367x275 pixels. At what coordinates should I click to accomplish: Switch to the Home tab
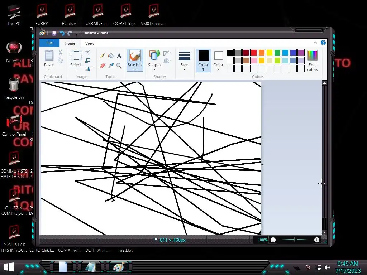[70, 43]
